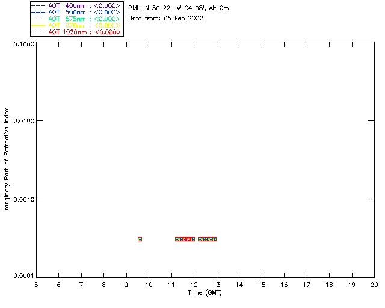Click the 'Time (GMT)' axis title
This screenshot has height=308, width=385.
coord(205,293)
